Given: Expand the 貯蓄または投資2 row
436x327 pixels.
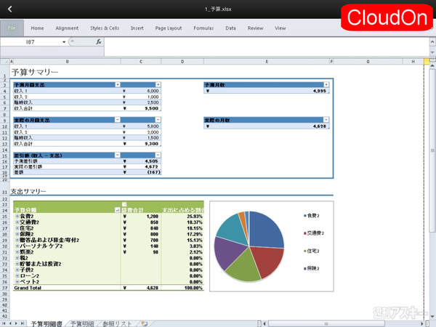Looking at the screenshot, I should 17,264.
